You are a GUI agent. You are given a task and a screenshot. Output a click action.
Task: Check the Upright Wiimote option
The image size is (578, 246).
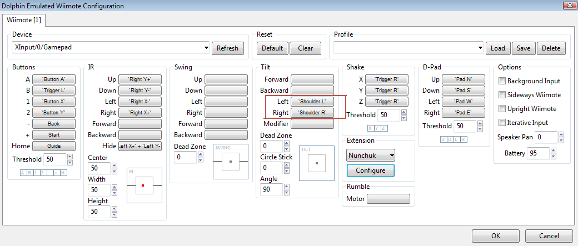(502, 109)
